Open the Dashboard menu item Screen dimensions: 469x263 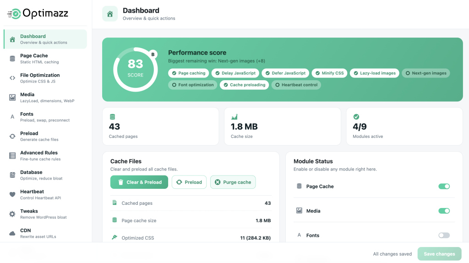click(45, 39)
